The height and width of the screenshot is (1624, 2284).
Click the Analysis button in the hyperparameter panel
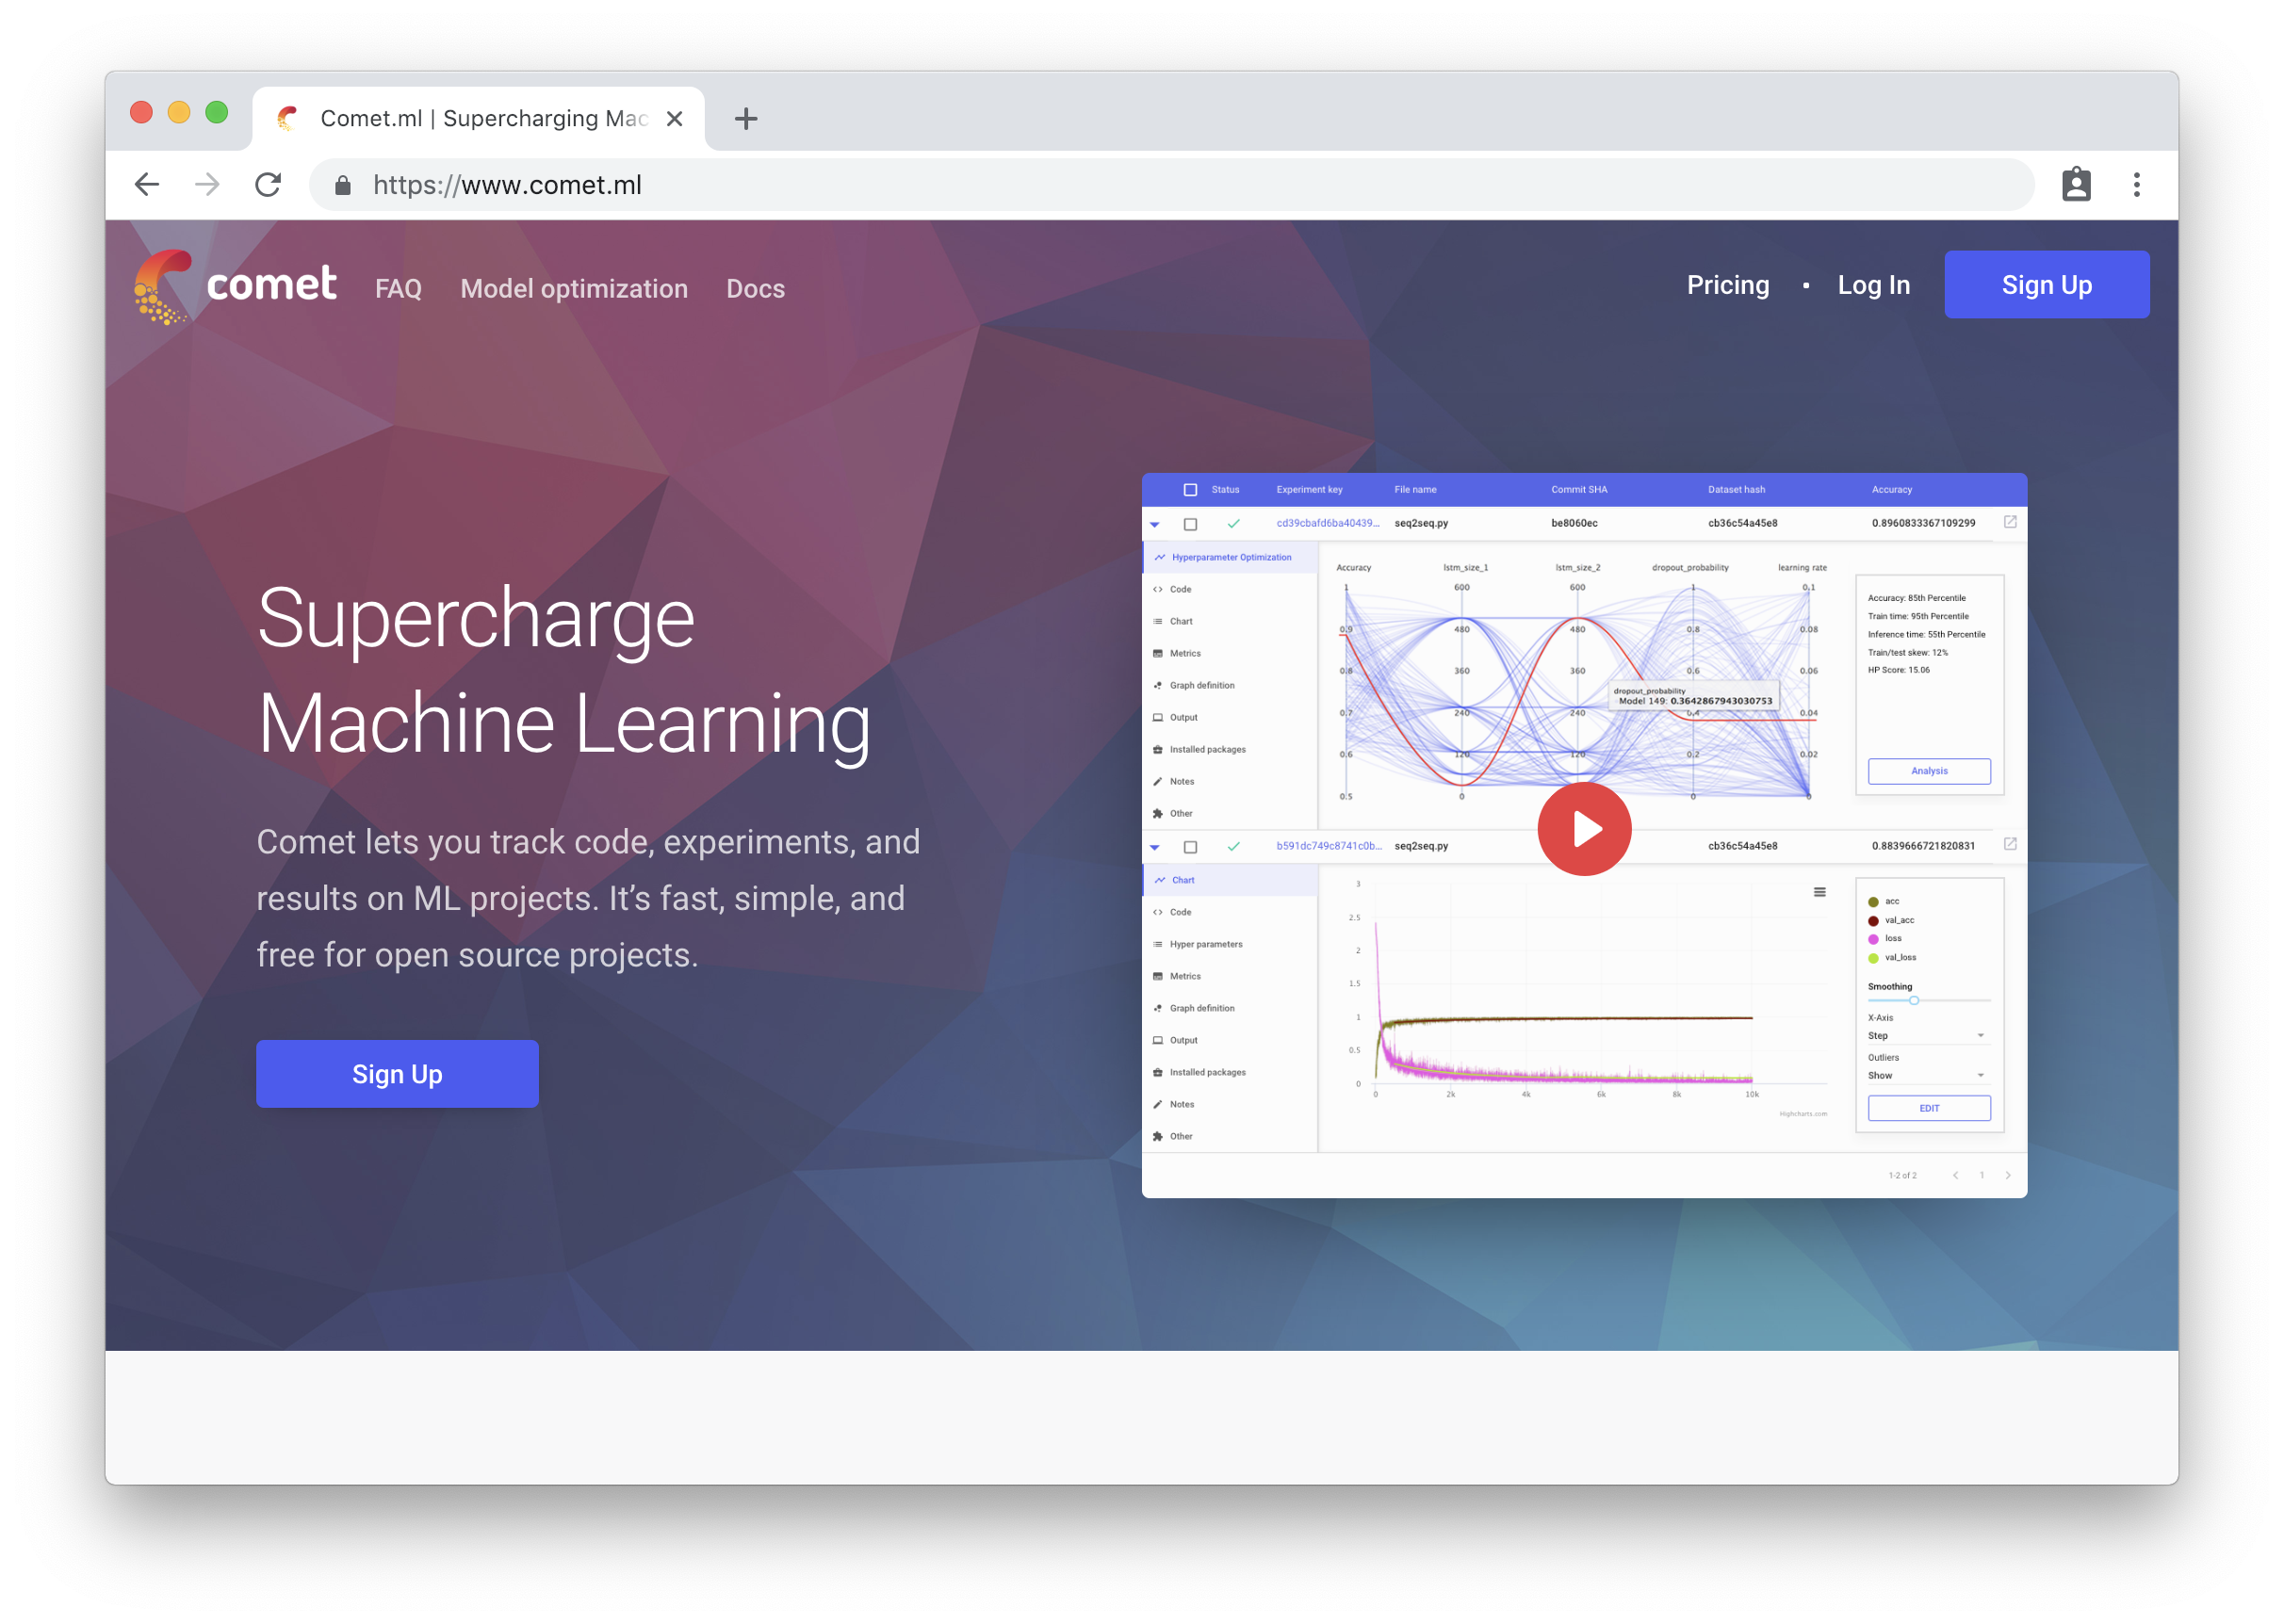pyautogui.click(x=1928, y=770)
